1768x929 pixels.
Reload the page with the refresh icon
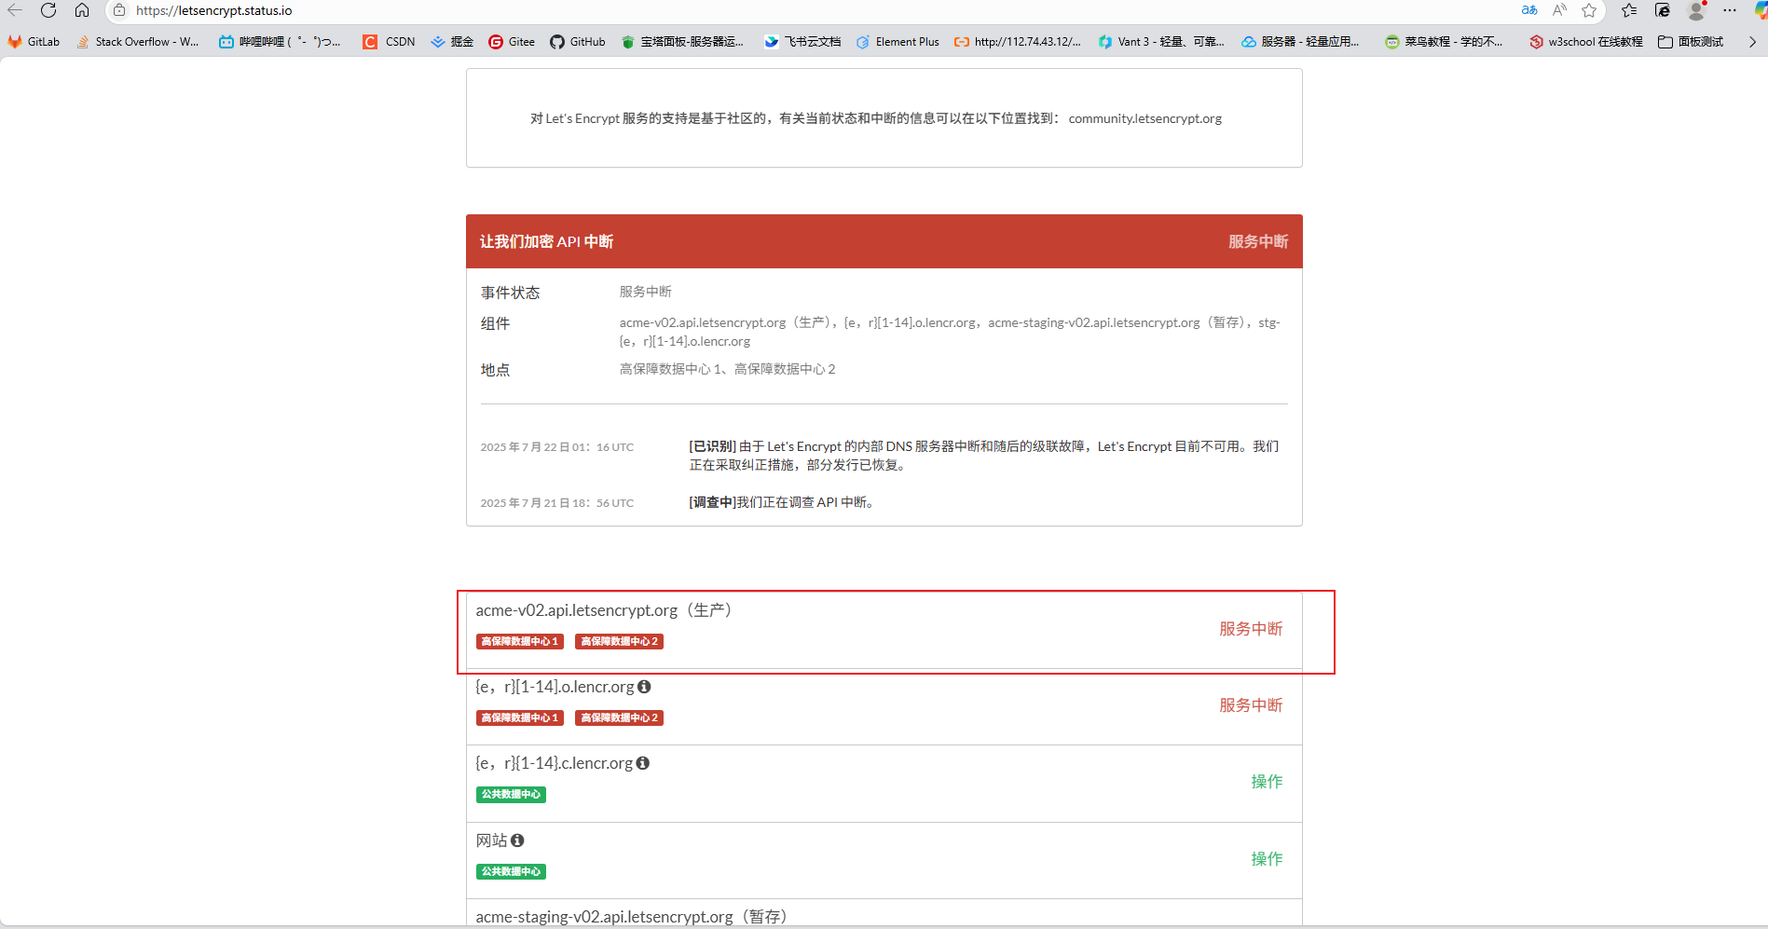(48, 10)
